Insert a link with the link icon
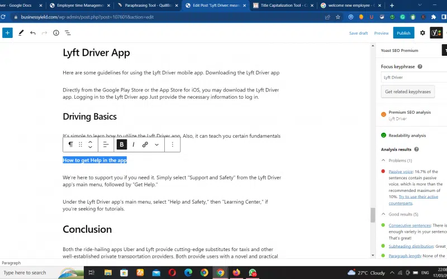This screenshot has height=279, width=447. (145, 145)
